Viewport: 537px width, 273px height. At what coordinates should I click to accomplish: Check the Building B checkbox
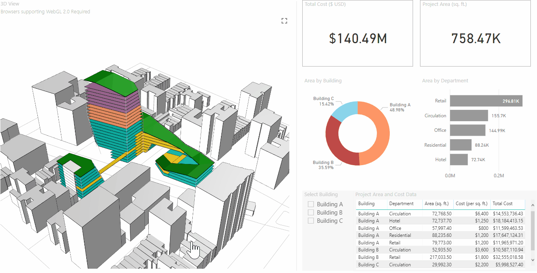tap(311, 213)
